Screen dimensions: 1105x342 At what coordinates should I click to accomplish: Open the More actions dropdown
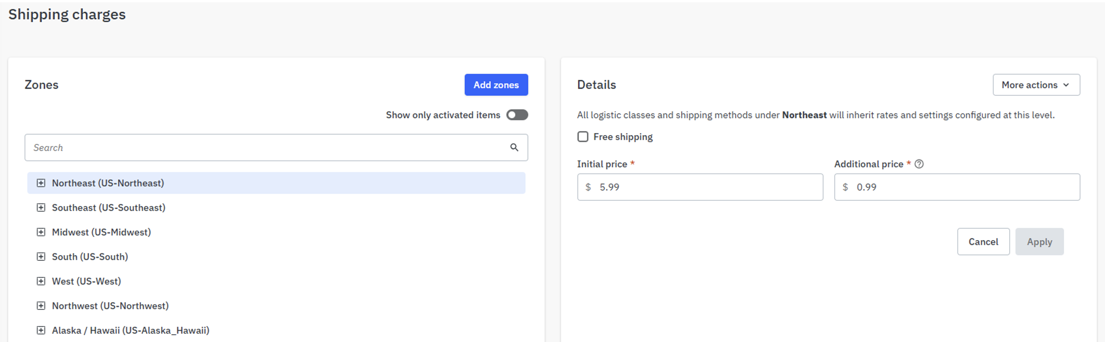click(1036, 85)
